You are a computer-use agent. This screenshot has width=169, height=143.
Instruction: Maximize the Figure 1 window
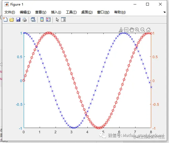point(147,4)
